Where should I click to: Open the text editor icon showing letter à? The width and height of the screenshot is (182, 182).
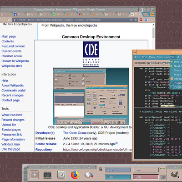(x=61, y=175)
